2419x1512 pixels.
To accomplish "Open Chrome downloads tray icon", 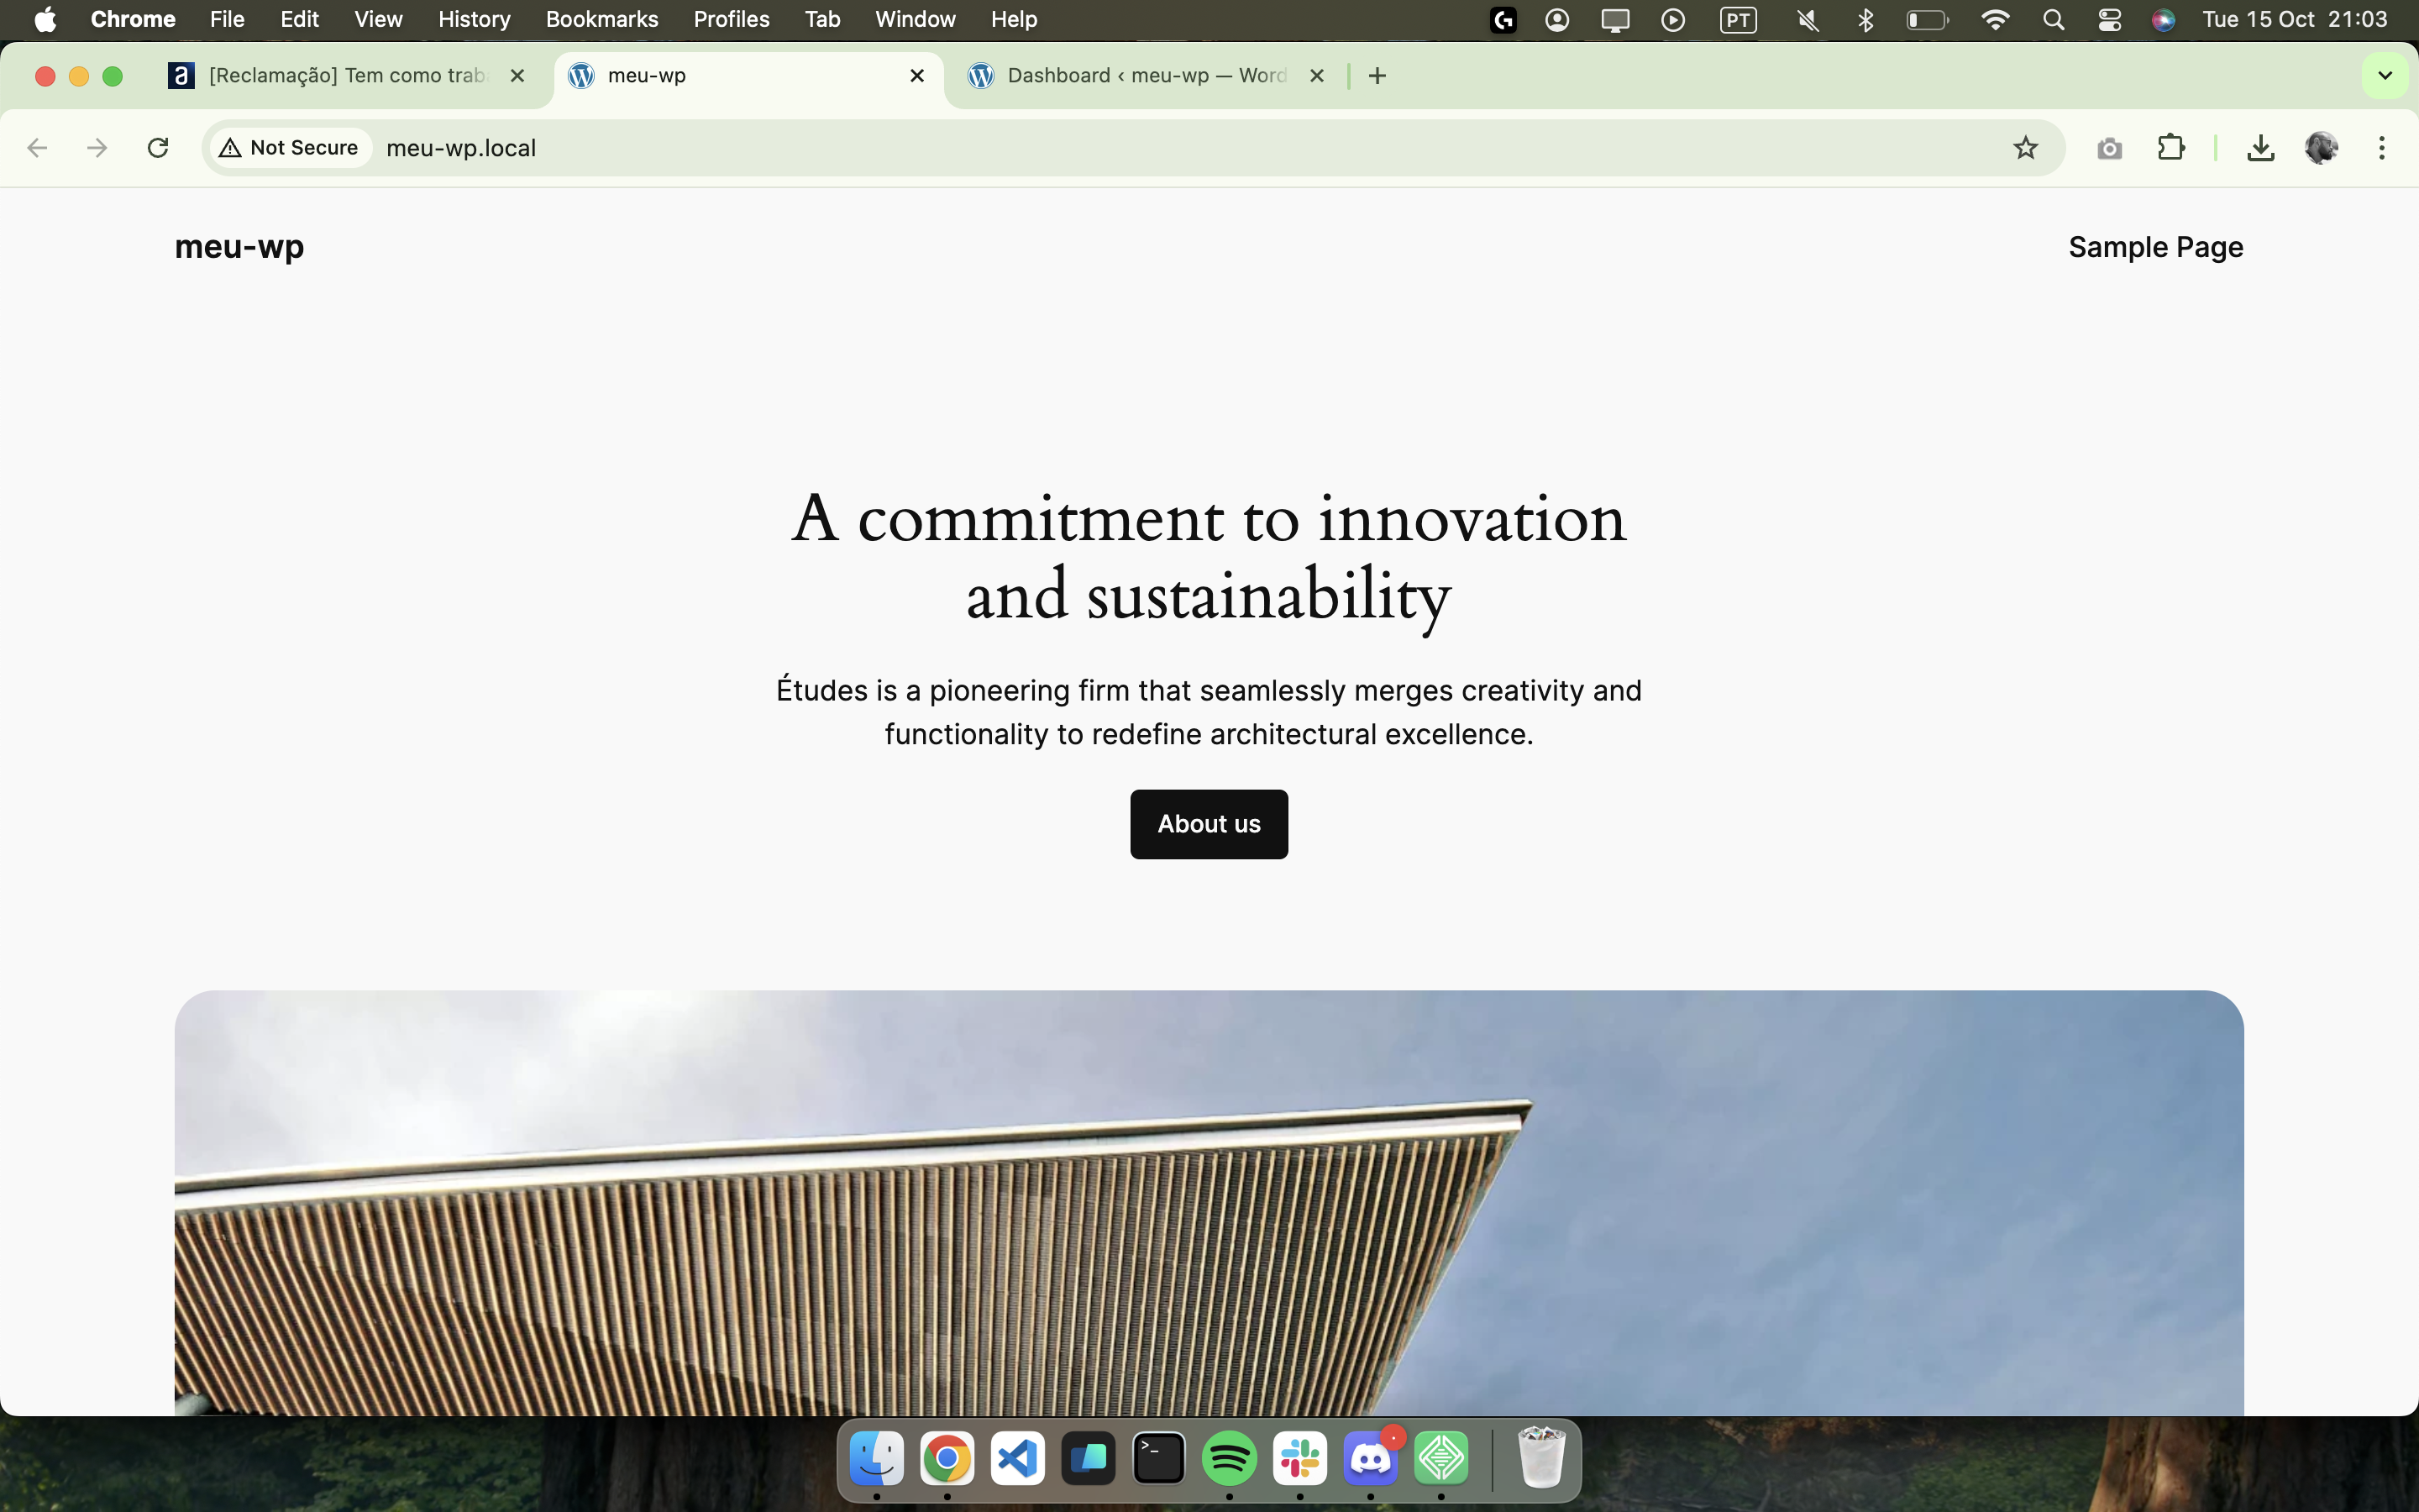I will pyautogui.click(x=2260, y=148).
